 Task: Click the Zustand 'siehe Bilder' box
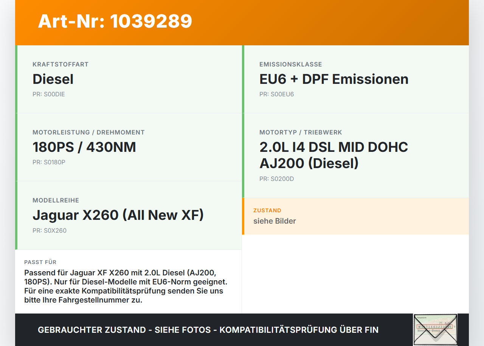pyautogui.click(x=355, y=216)
